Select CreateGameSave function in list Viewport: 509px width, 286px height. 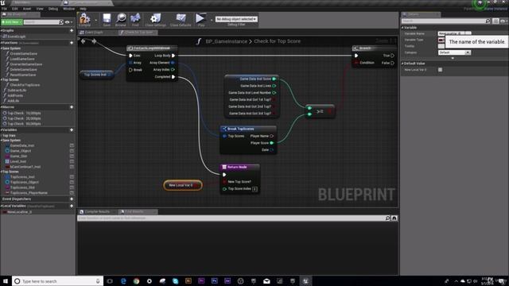(x=23, y=53)
